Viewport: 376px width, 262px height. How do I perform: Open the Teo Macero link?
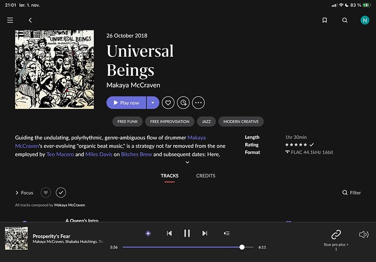point(60,154)
